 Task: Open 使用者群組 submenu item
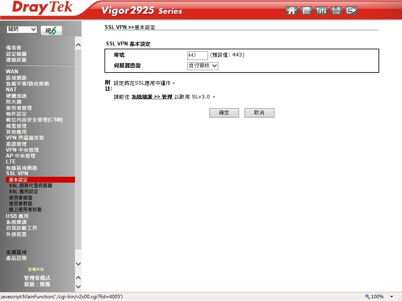click(20, 203)
